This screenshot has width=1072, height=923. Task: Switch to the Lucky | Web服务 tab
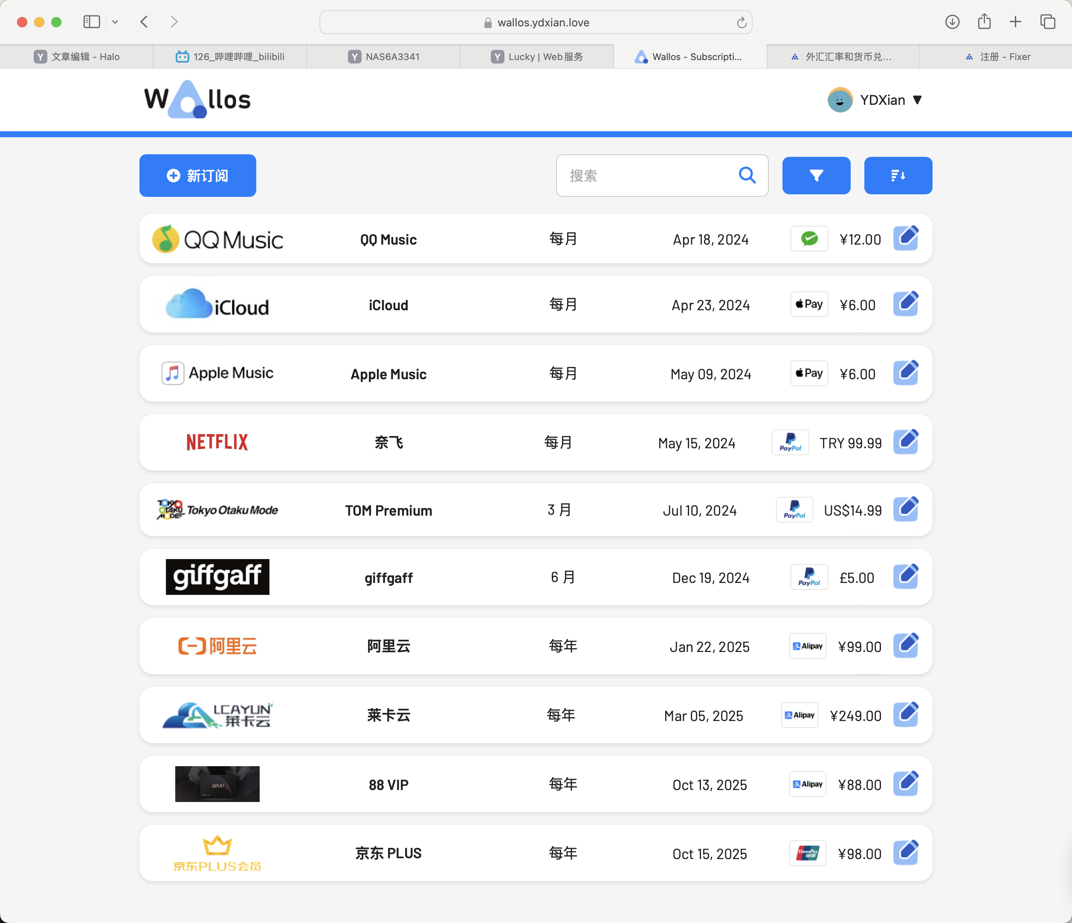537,57
